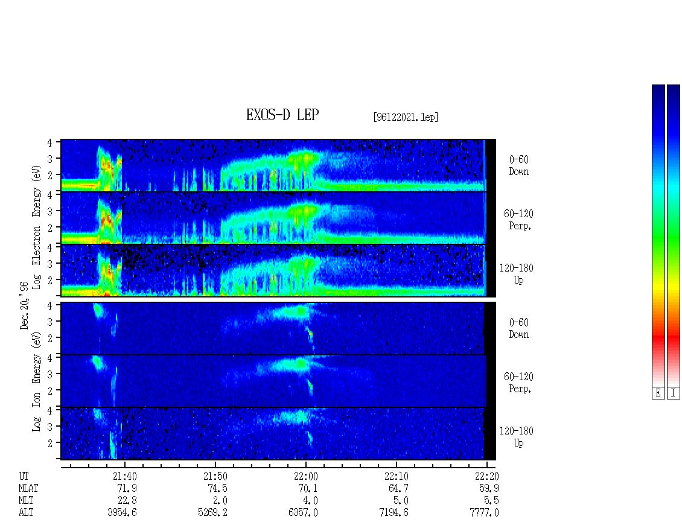
Task: Click the MLAT value 71.9
Action: [x=127, y=488]
